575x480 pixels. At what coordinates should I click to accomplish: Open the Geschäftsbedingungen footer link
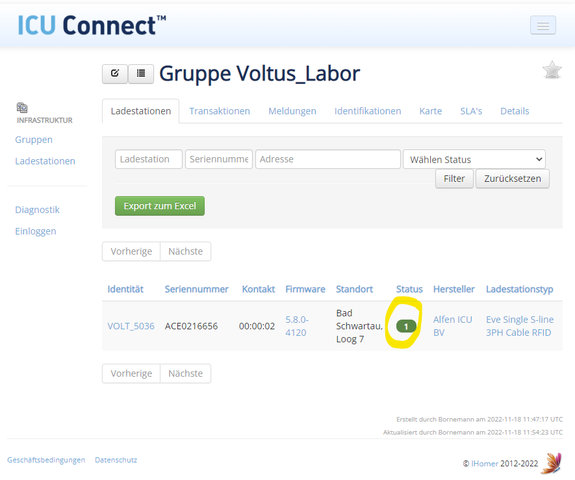tap(46, 460)
